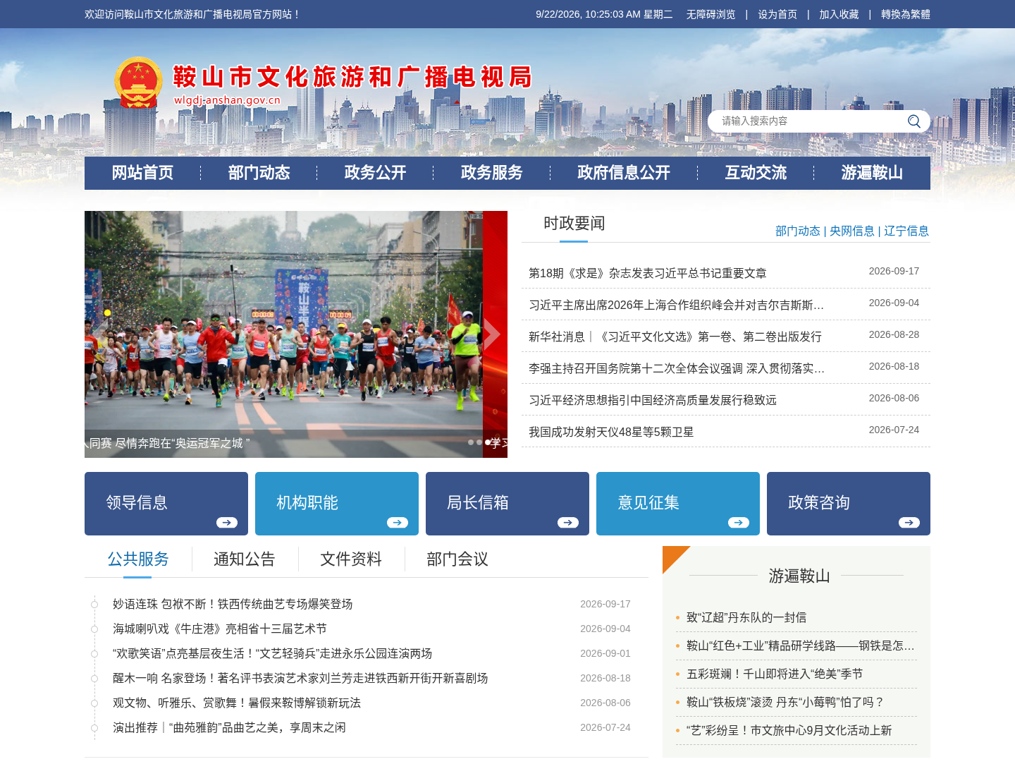Click the 无障碍浏览 link
Screen dimensions: 1015x776
(710, 14)
